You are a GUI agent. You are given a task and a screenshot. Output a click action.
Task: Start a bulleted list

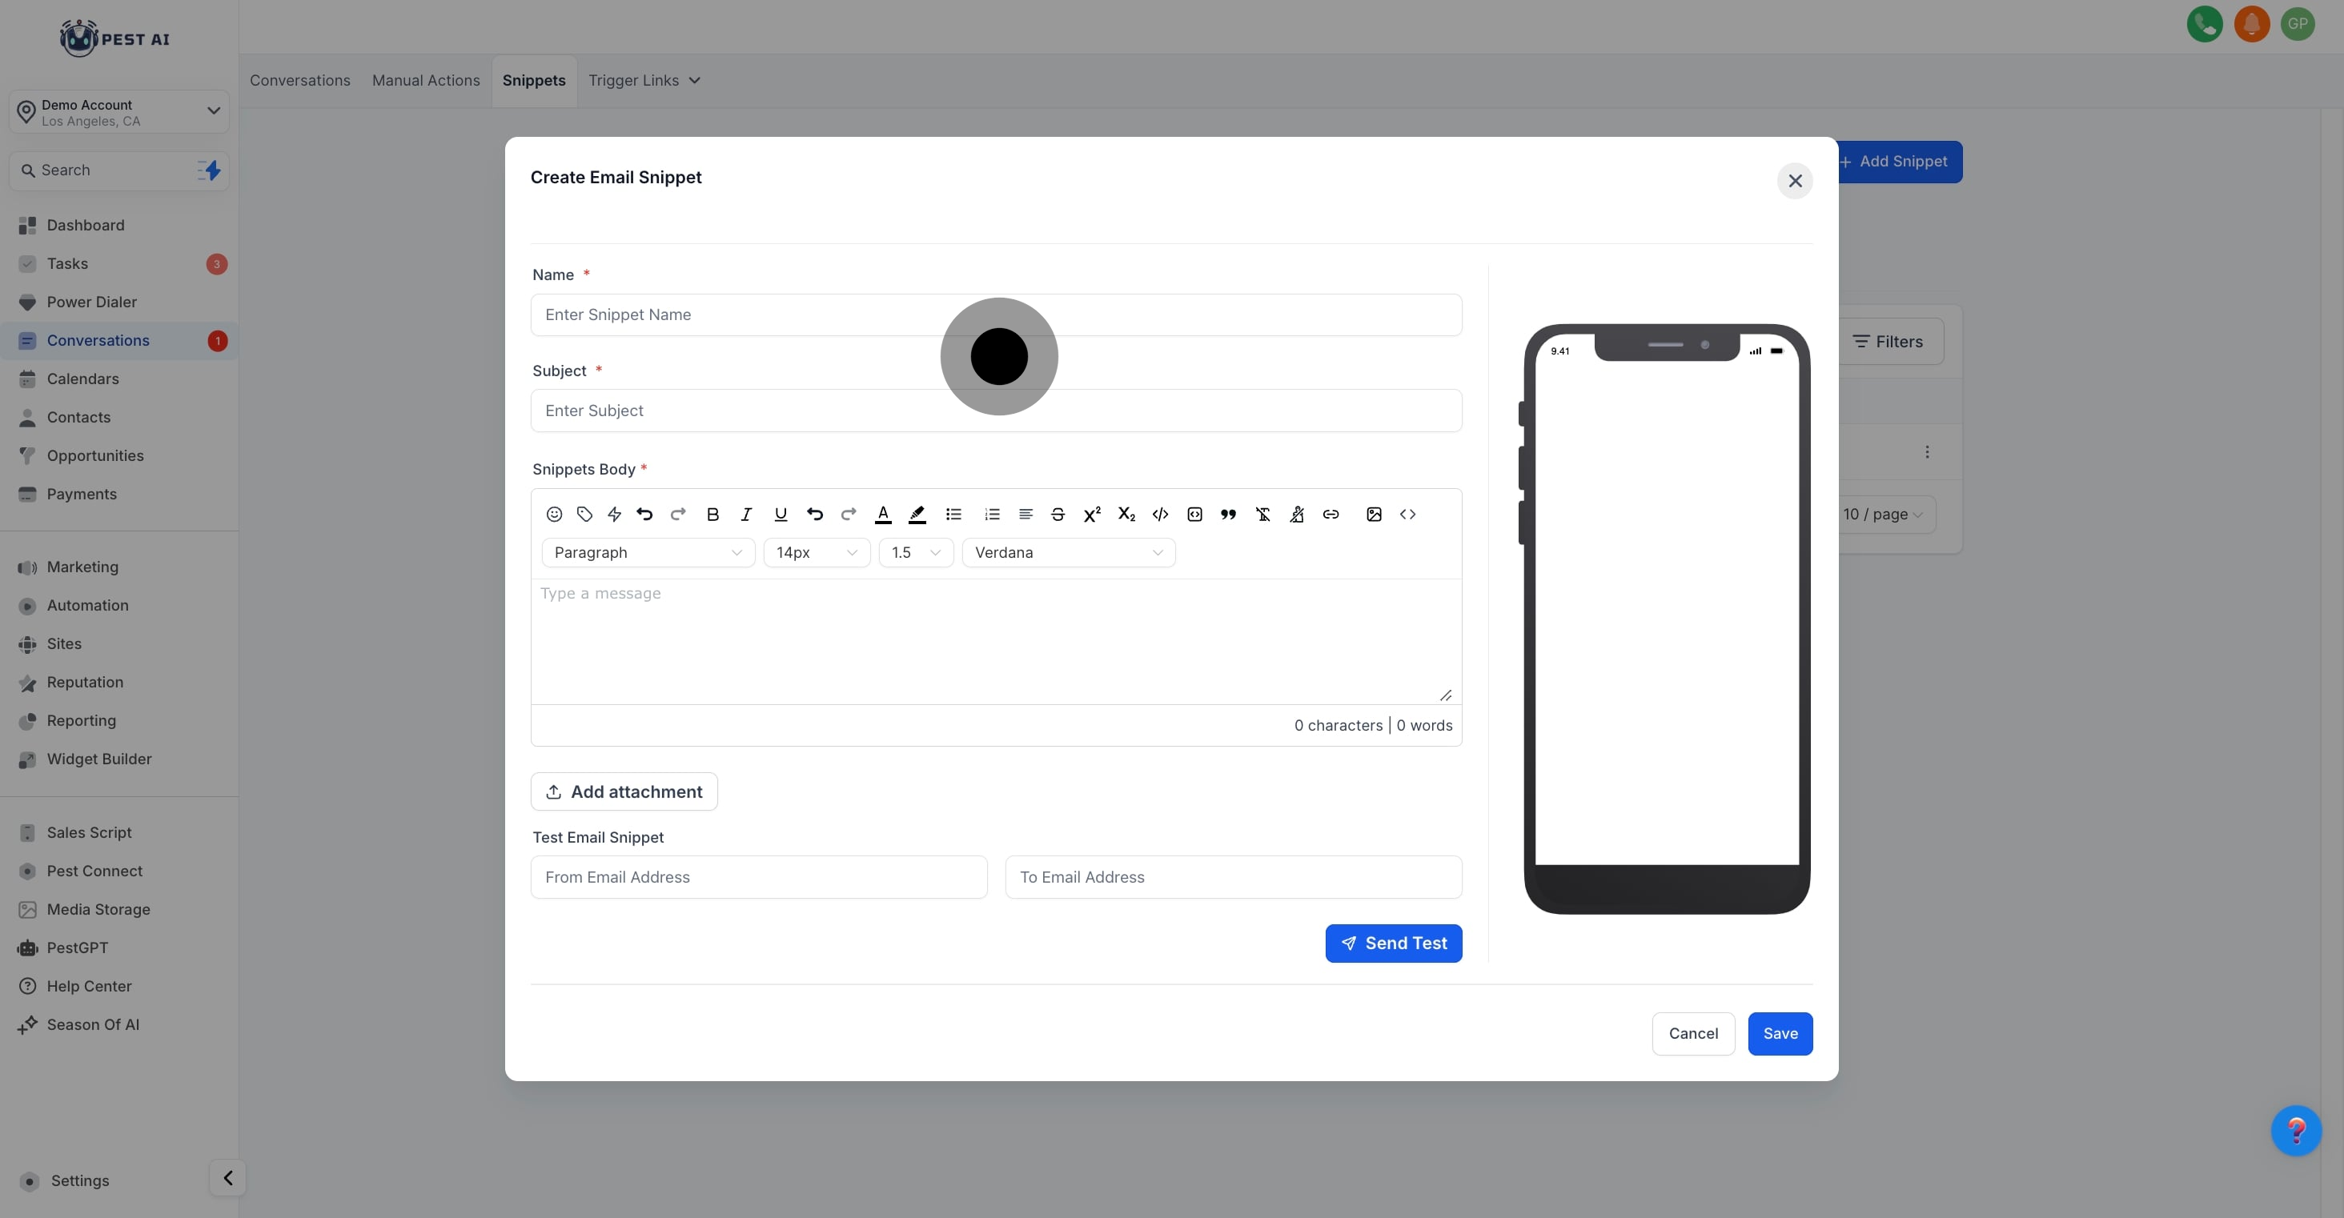pyautogui.click(x=953, y=514)
